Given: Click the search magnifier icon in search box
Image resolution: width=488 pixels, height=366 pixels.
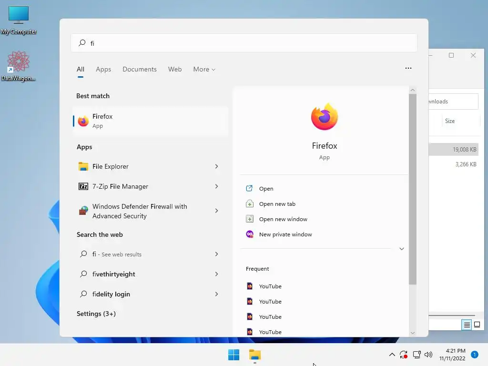Looking at the screenshot, I should [82, 43].
